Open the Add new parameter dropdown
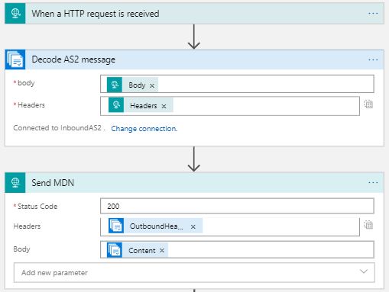Image resolution: width=389 pixels, height=292 pixels. [194, 273]
